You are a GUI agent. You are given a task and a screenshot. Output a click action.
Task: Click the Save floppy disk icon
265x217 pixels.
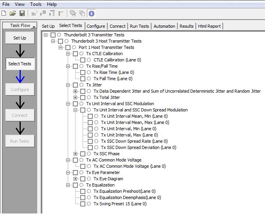(x=22, y=13)
